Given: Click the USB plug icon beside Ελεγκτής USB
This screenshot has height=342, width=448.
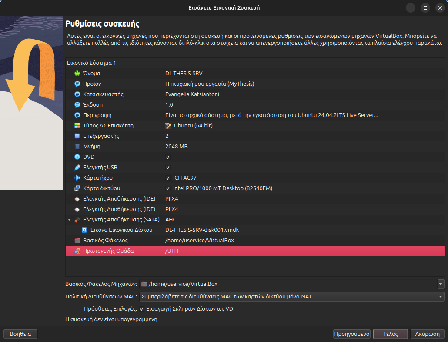Looking at the screenshot, I should pyautogui.click(x=77, y=168).
